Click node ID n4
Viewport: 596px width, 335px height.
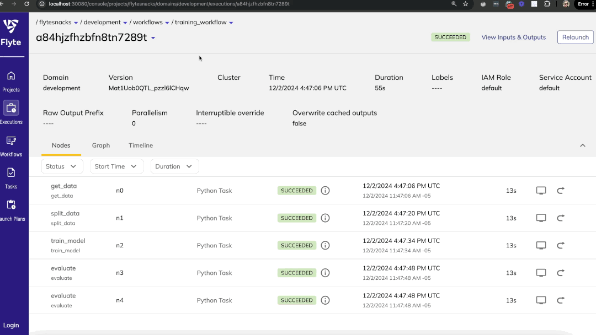coord(120,300)
